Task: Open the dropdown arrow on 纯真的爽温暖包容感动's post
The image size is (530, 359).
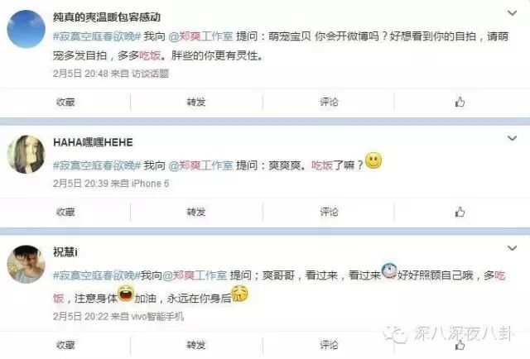Action: pos(512,13)
